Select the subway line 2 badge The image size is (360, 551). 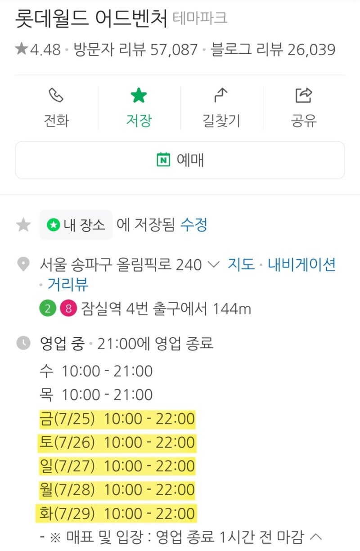[x=47, y=309]
